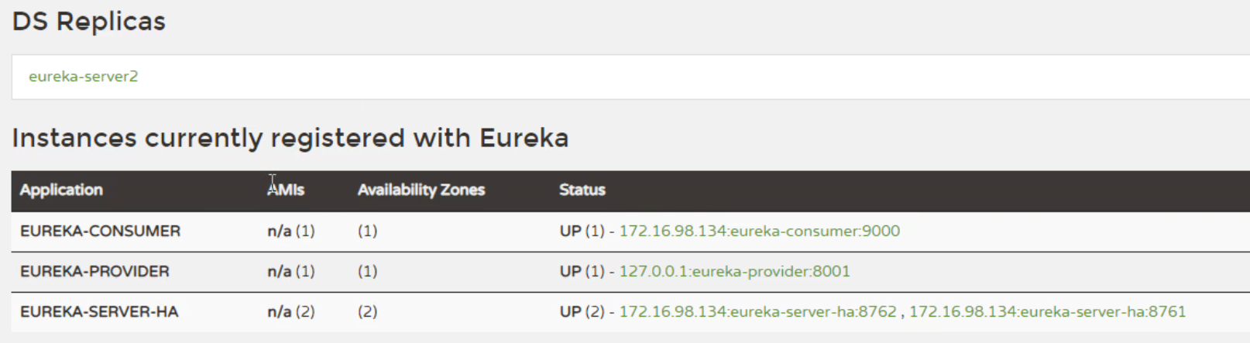
Task: Select the EUREKA-PROVIDER application cell
Action: coord(94,271)
